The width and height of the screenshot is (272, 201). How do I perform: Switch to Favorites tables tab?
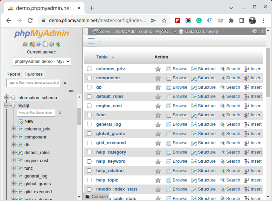pyautogui.click(x=33, y=74)
